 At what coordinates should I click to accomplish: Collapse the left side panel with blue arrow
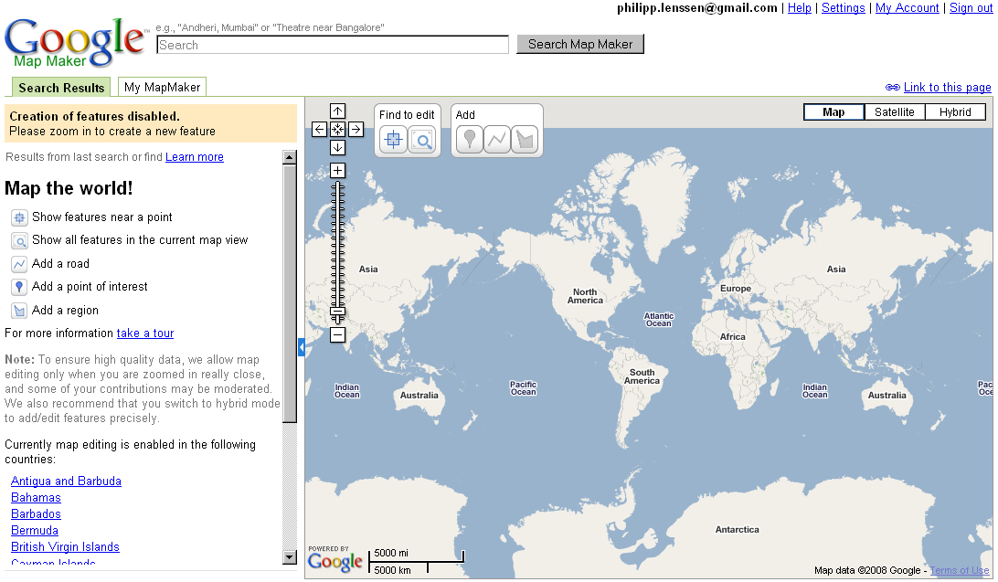pos(301,347)
